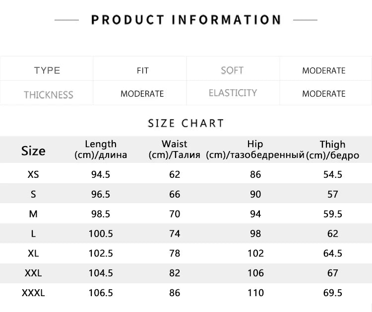Select waist value 78 in the XL row

[x=175, y=253]
